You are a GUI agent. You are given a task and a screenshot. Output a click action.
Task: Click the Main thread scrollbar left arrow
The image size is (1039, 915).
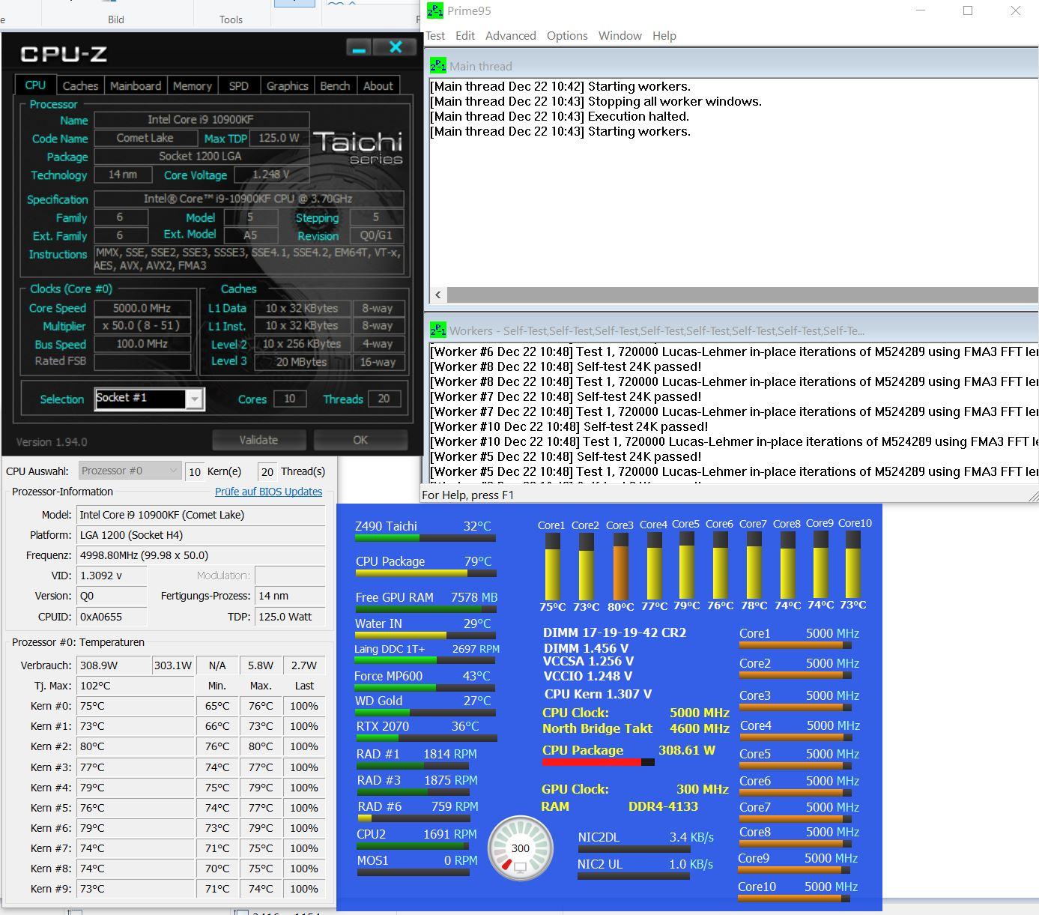click(438, 295)
